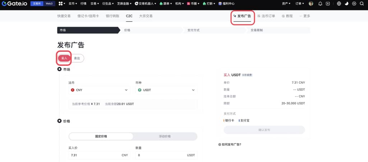The width and height of the screenshot is (368, 162).
Task: Click the 确认发布 confirm button
Action: coord(264,130)
